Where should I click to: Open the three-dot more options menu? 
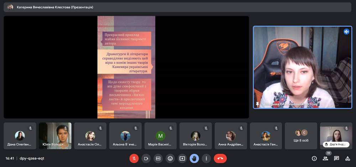click(206, 158)
